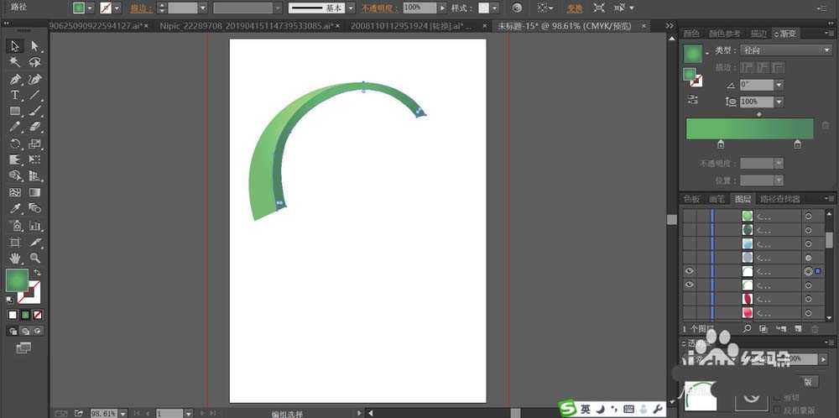Viewport: 839px width, 418px height.
Task: Select the Direct Selection tool
Action: pos(35,46)
